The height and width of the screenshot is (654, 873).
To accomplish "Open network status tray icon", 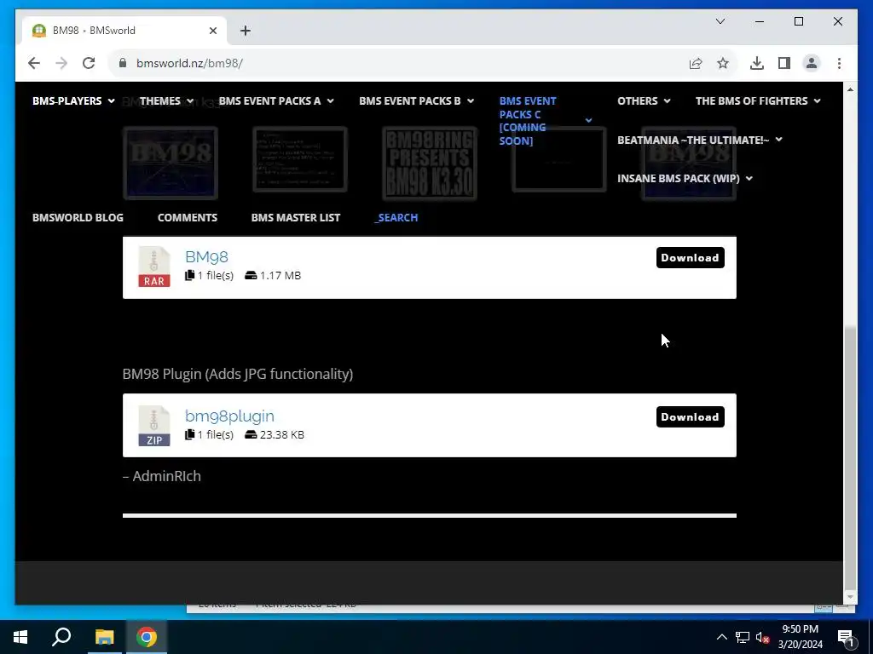I will [743, 637].
